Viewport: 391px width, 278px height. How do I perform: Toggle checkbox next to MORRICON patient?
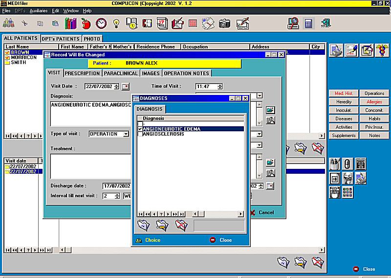(7, 57)
